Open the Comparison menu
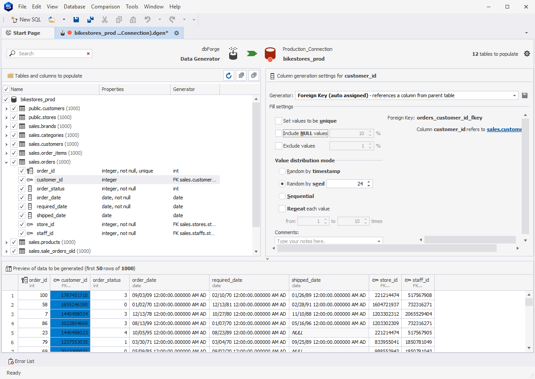The image size is (535, 379). click(x=105, y=7)
